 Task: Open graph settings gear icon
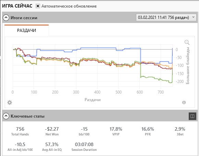[x=10, y=103]
